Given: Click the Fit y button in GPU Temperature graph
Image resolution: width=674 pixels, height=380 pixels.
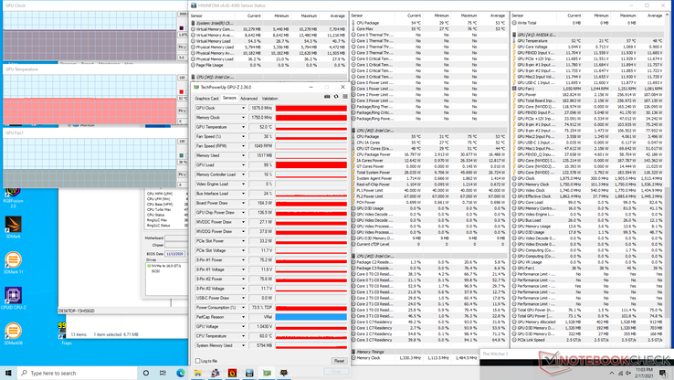Looking at the screenshot, I should (x=183, y=111).
